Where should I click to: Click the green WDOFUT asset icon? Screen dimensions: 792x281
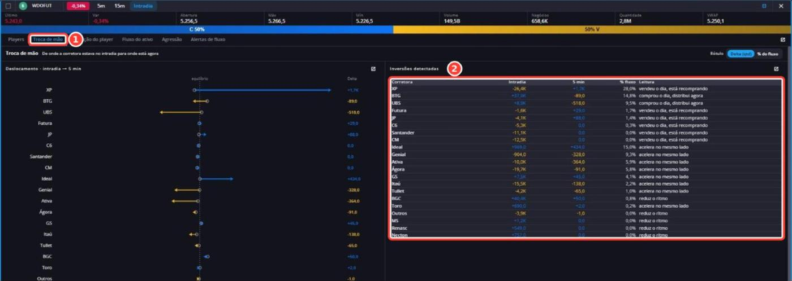pyautogui.click(x=23, y=6)
